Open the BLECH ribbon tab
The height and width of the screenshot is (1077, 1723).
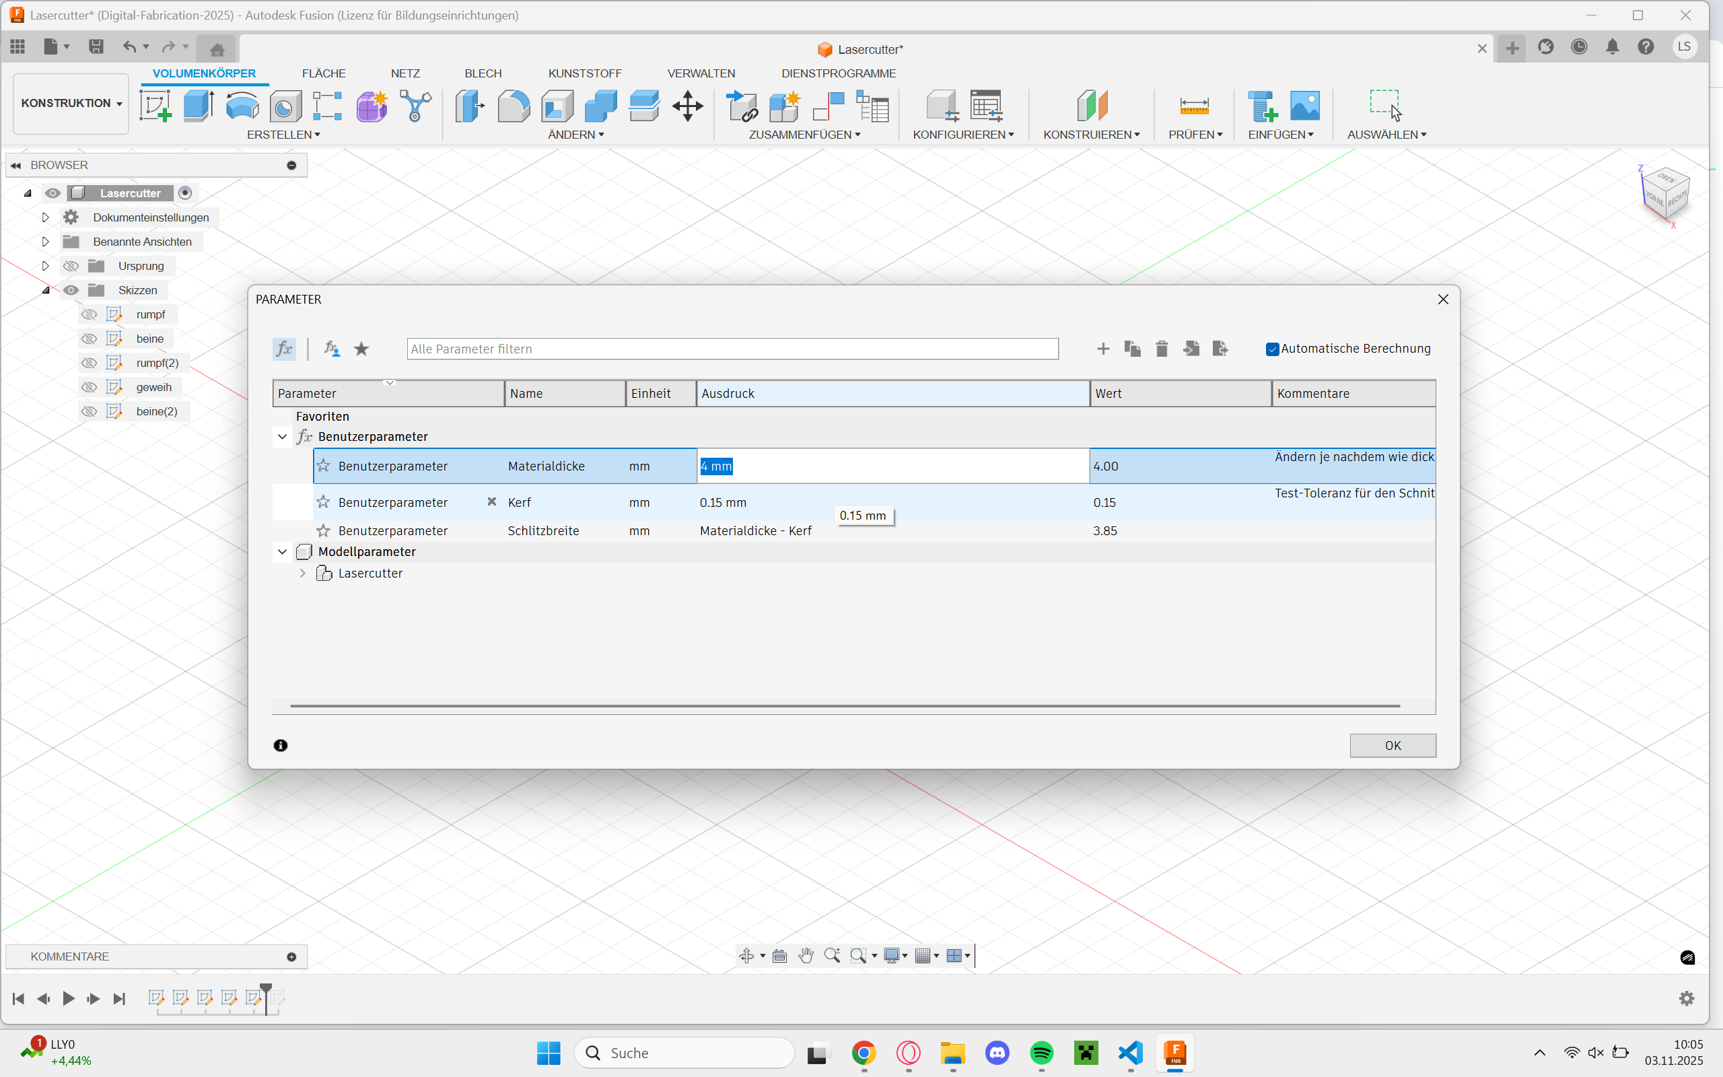coord(483,73)
